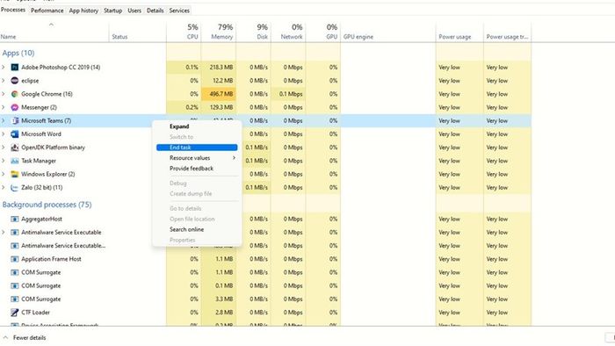The width and height of the screenshot is (615, 346).
Task: Select the eclipse app icon
Action: click(x=15, y=81)
